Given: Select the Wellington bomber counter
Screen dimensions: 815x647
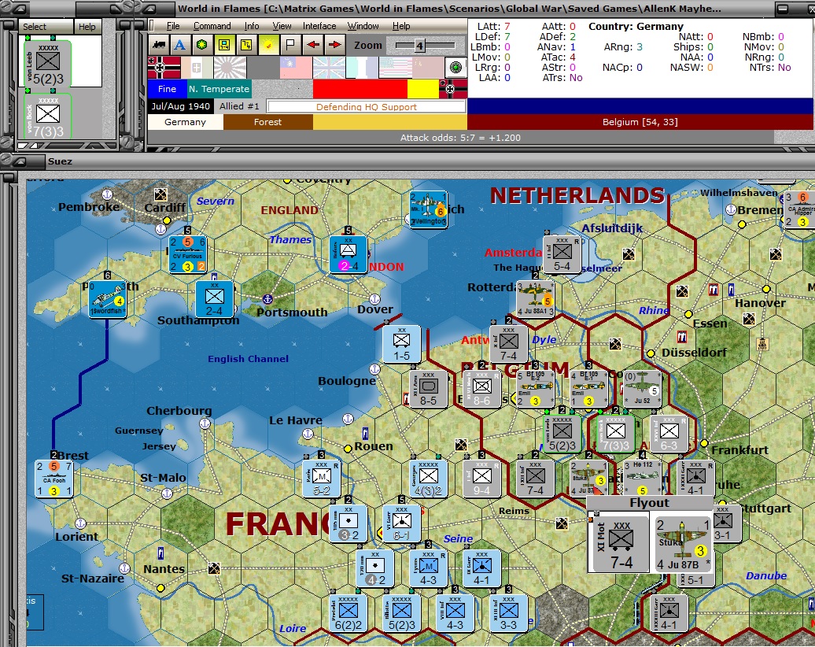Looking at the screenshot, I should pyautogui.click(x=427, y=209).
